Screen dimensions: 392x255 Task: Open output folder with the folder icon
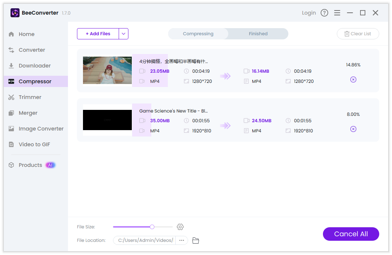coord(195,240)
